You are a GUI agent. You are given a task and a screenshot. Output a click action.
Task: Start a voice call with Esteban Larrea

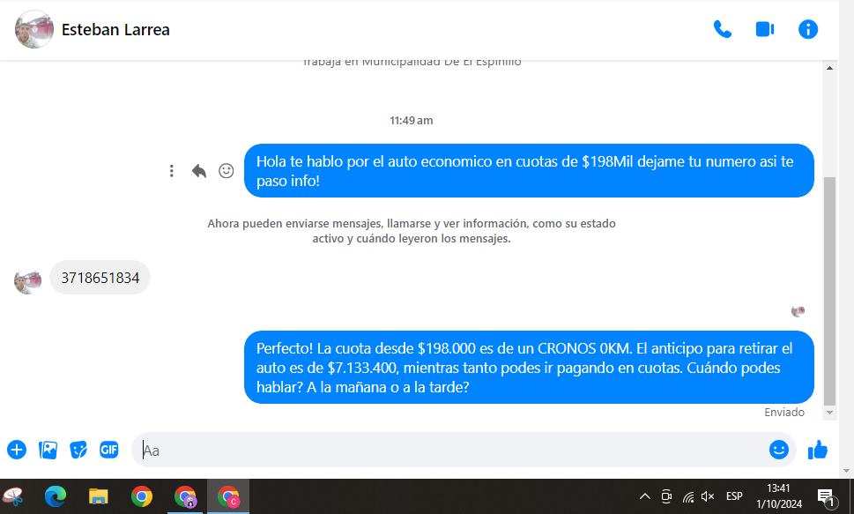point(722,29)
